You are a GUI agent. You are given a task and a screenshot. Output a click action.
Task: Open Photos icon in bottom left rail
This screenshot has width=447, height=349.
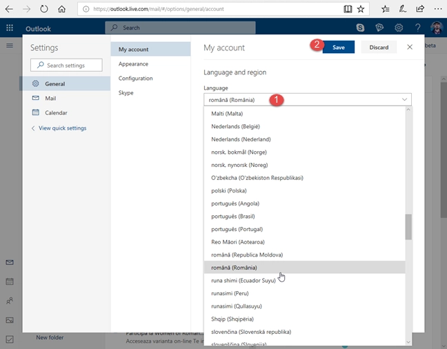pos(10,320)
